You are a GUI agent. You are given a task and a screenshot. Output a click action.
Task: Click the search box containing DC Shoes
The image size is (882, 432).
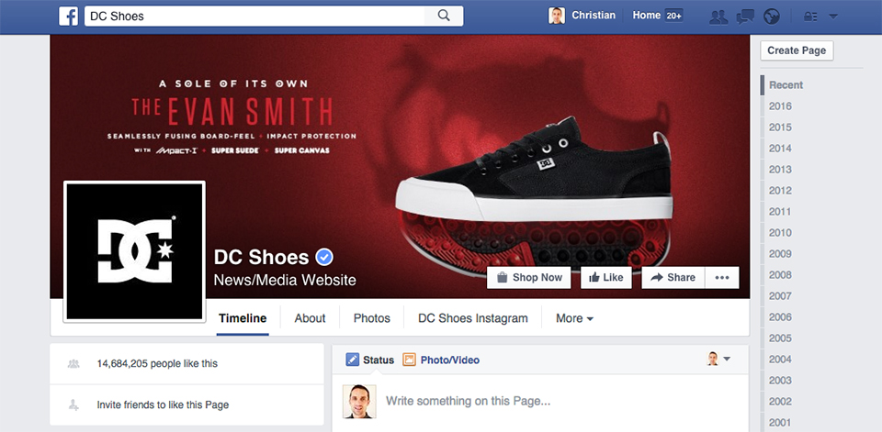point(254,16)
